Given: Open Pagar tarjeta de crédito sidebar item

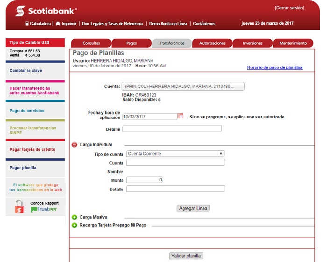Looking at the screenshot, I should pyautogui.click(x=32, y=149).
